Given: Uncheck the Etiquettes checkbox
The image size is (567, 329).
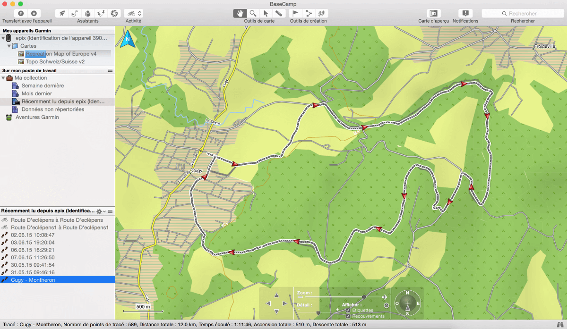Looking at the screenshot, I should [x=348, y=310].
